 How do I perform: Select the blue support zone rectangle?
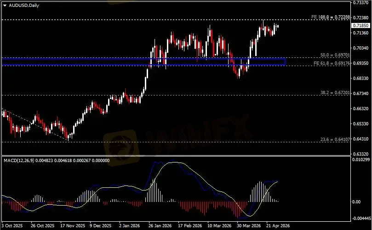tap(143, 62)
